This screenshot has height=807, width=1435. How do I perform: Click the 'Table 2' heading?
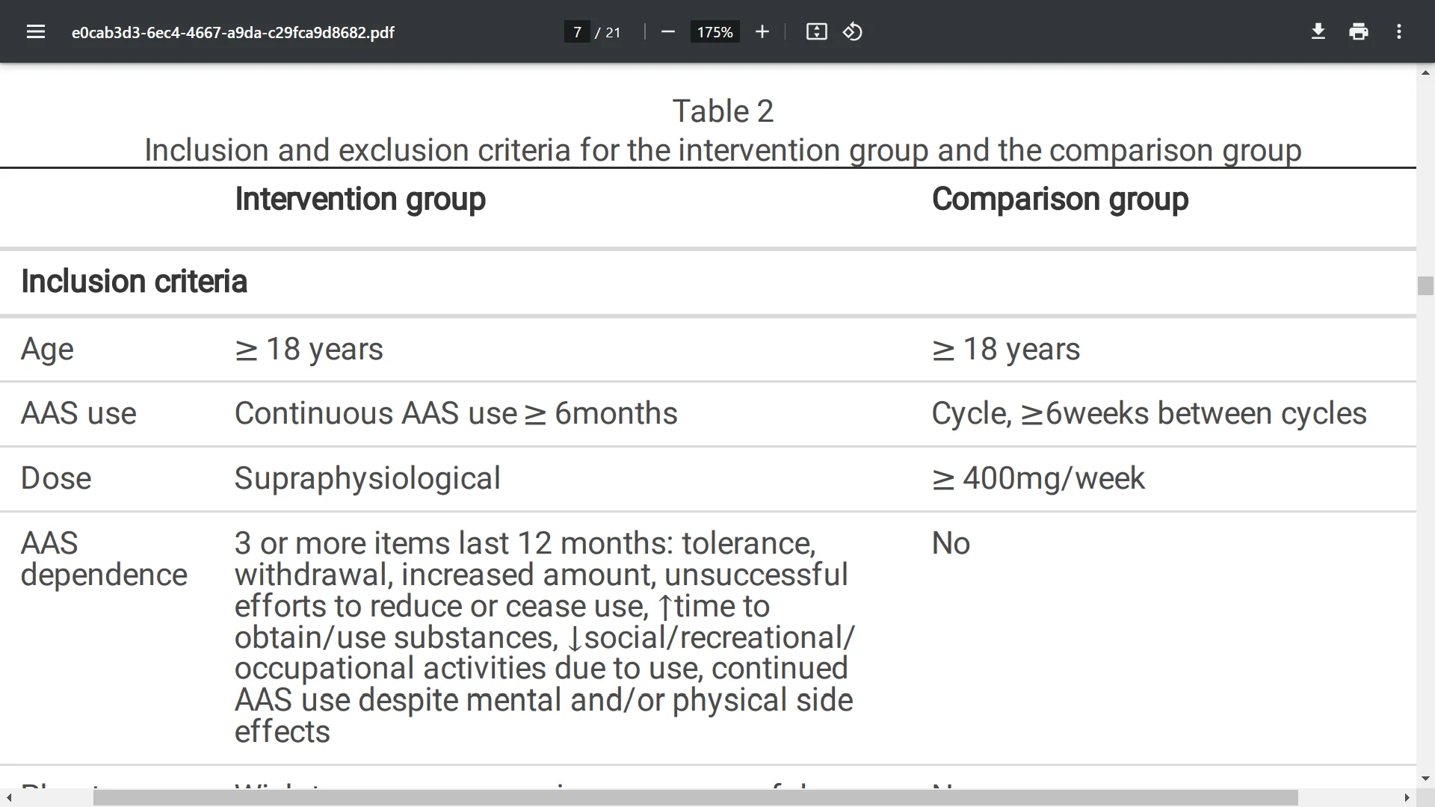pyautogui.click(x=723, y=111)
